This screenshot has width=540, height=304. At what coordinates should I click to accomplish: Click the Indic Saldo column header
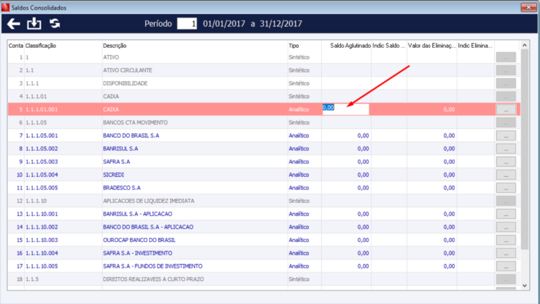pos(389,46)
